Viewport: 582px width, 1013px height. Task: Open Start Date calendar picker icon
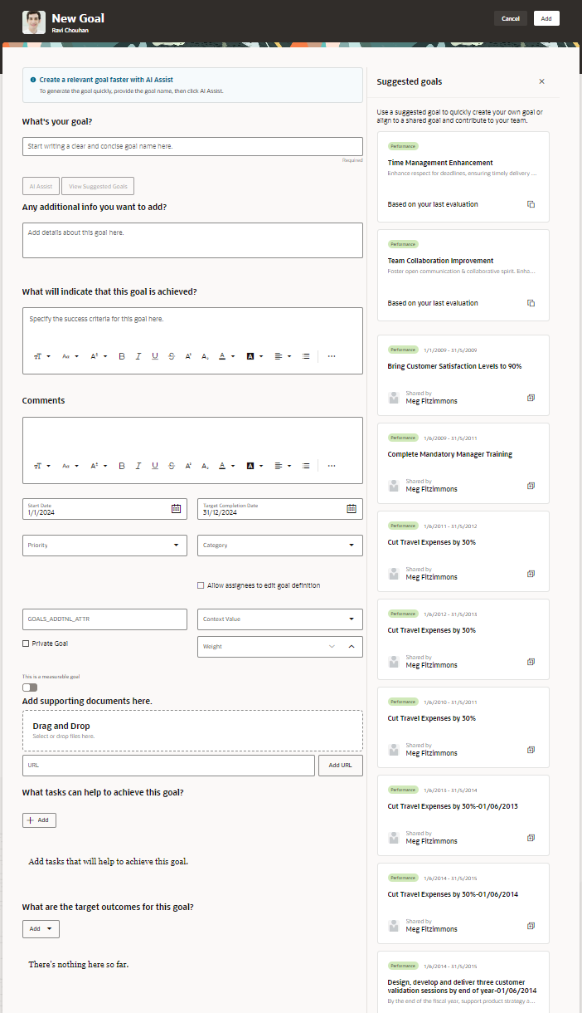176,508
